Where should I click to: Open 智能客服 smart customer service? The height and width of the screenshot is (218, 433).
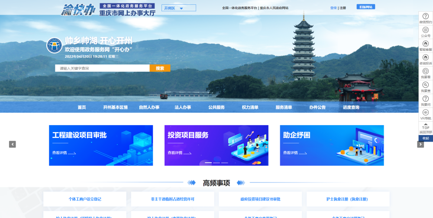click(425, 46)
